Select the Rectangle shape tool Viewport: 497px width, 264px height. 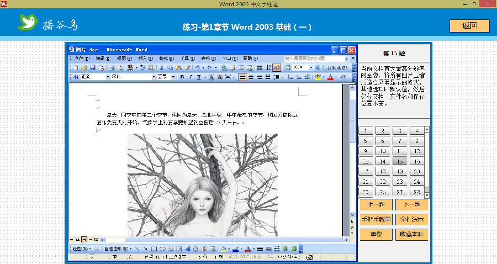[x=154, y=249]
